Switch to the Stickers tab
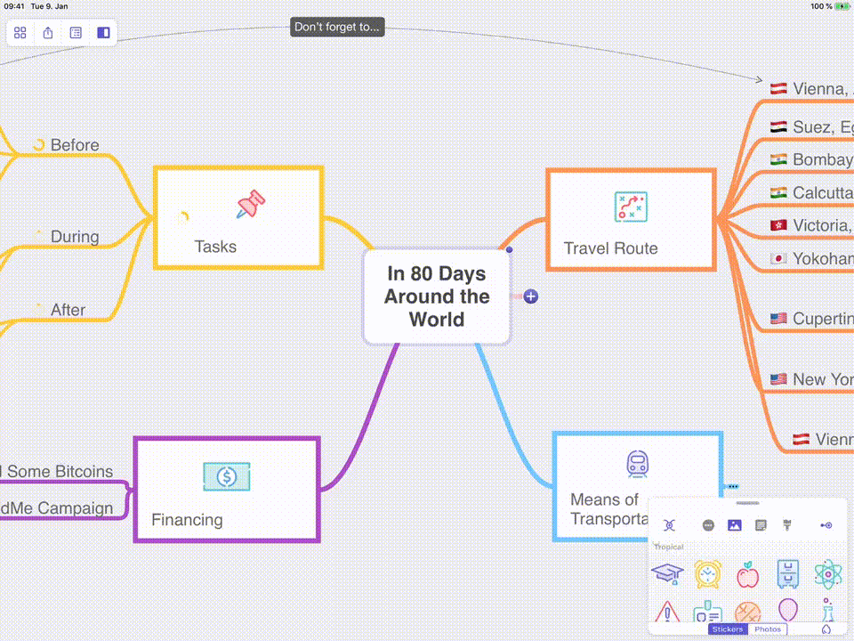This screenshot has height=641, width=854. click(728, 629)
